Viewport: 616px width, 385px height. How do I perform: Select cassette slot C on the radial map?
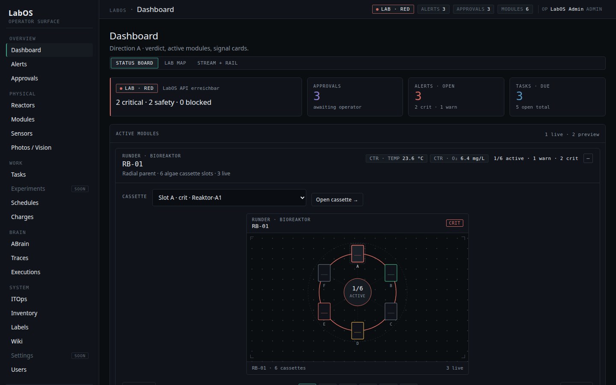tap(391, 311)
